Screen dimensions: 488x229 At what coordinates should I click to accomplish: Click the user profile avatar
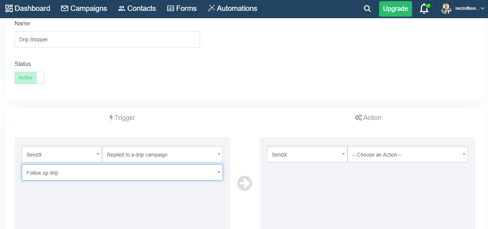(x=446, y=9)
